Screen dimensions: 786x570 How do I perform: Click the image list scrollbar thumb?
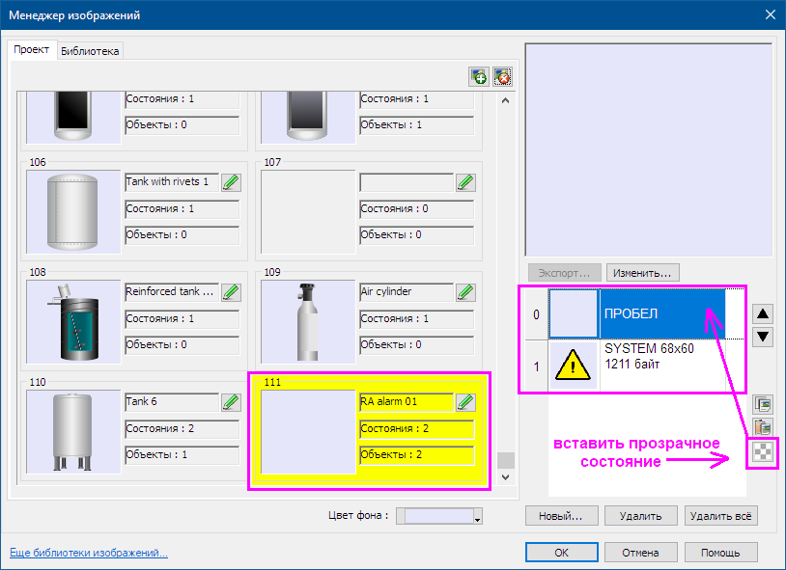click(x=506, y=460)
